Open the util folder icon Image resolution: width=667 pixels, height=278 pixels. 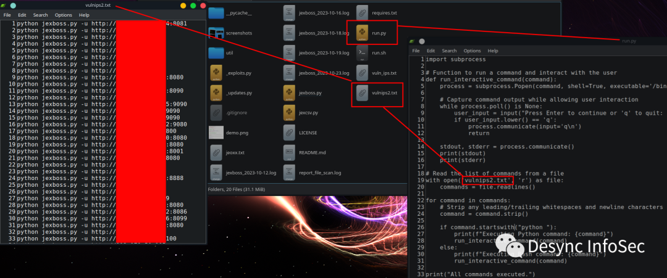tap(217, 53)
